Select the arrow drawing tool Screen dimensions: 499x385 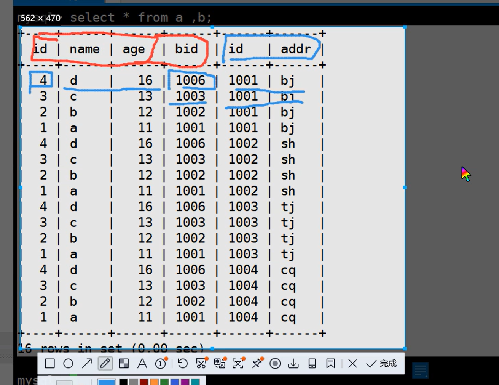[87, 364]
